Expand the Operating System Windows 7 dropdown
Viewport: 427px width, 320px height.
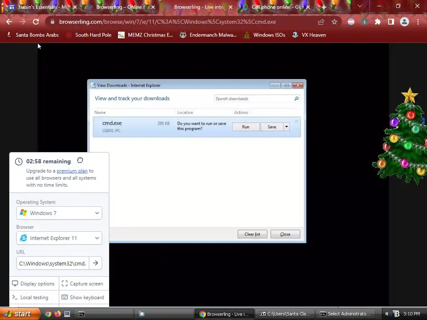(x=59, y=213)
